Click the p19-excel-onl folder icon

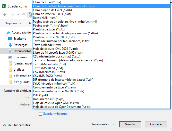point(10,76)
